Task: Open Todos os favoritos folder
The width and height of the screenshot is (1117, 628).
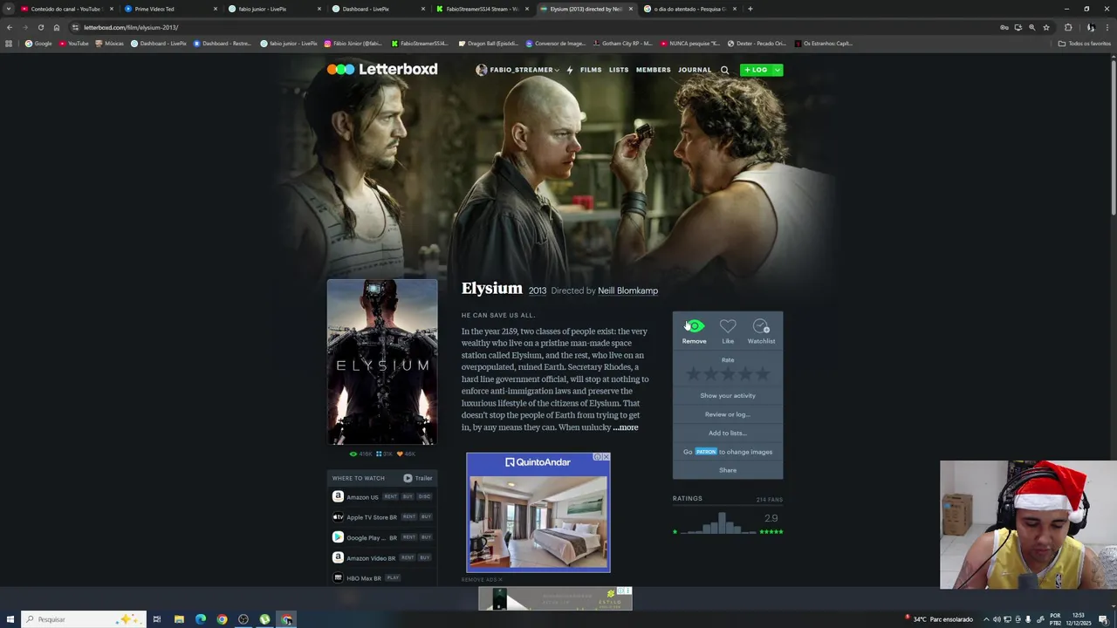Action: 1085,43
